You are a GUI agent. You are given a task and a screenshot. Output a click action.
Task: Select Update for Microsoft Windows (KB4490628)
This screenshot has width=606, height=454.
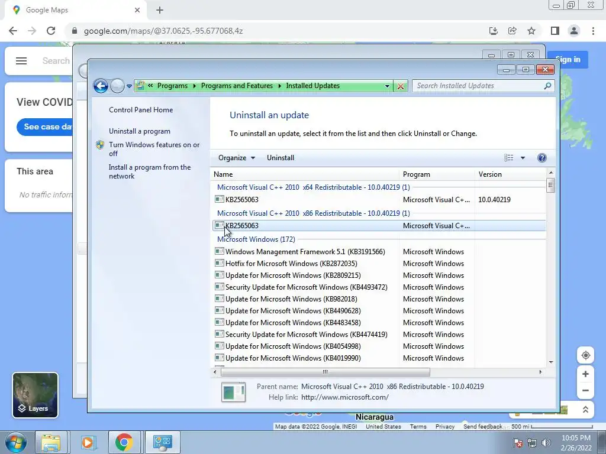[379, 311]
